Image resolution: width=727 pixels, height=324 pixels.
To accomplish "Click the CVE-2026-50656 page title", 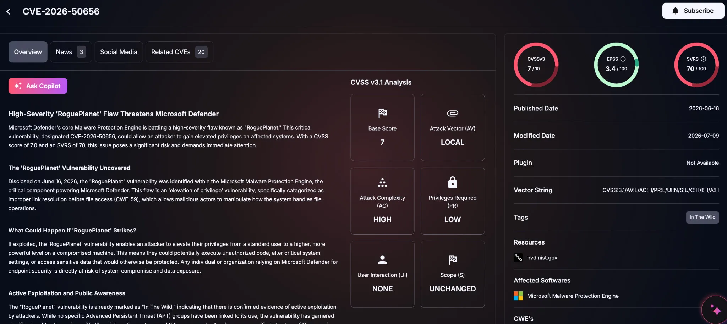I will coord(61,11).
